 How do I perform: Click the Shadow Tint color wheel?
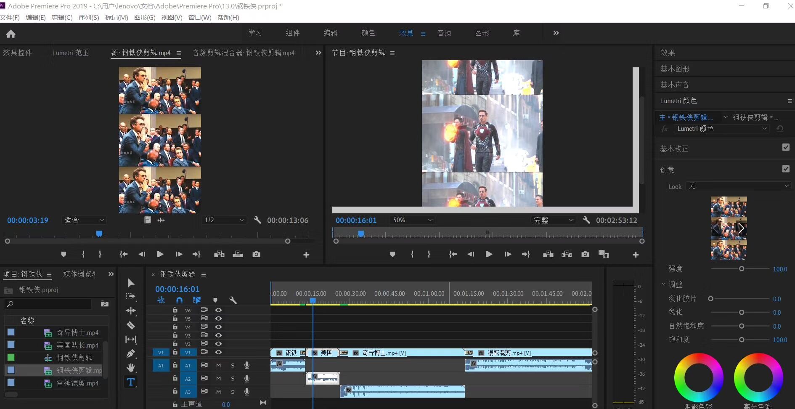pos(699,377)
